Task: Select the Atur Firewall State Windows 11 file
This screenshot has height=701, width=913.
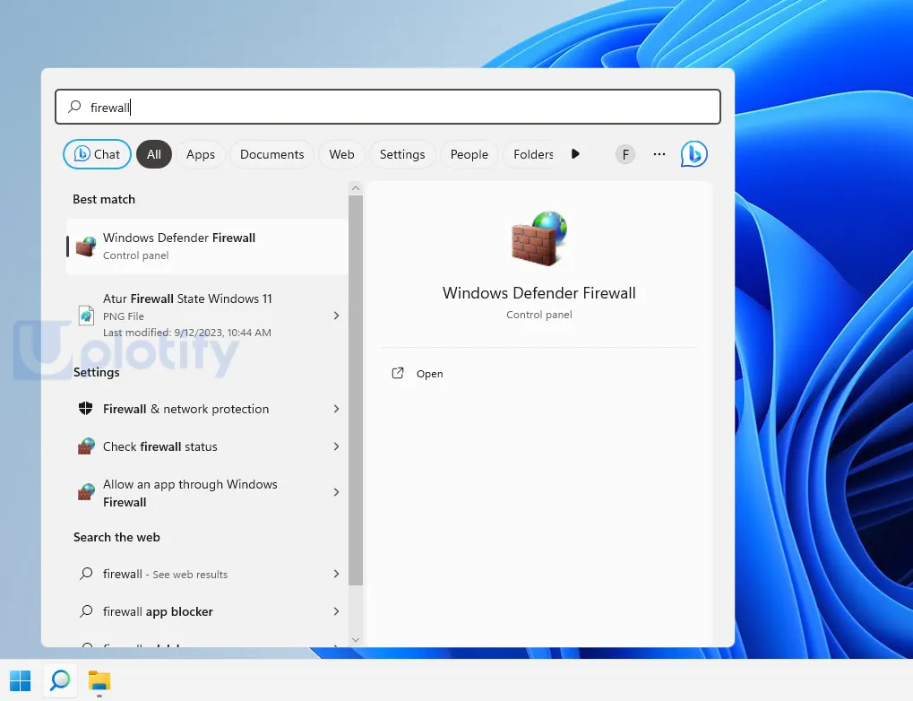Action: [x=207, y=316]
